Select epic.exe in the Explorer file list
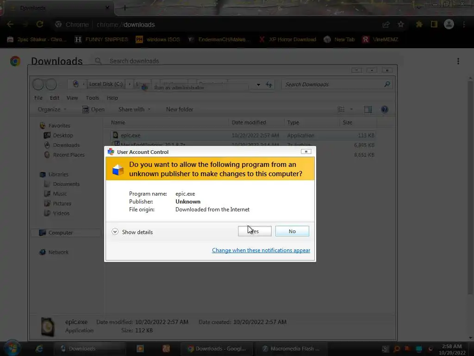This screenshot has width=474, height=356. click(x=242, y=135)
